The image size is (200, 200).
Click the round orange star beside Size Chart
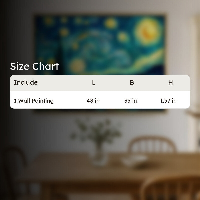tap(77, 66)
